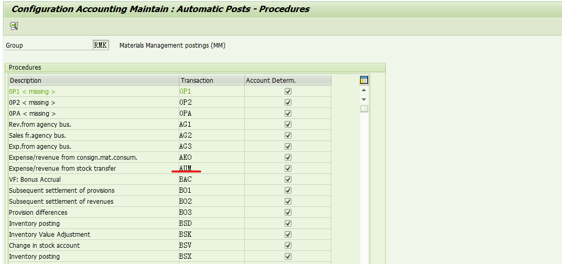This screenshot has width=562, height=264.
Task: Toggle Account Determ. checkbox for AG2
Action: [x=288, y=135]
